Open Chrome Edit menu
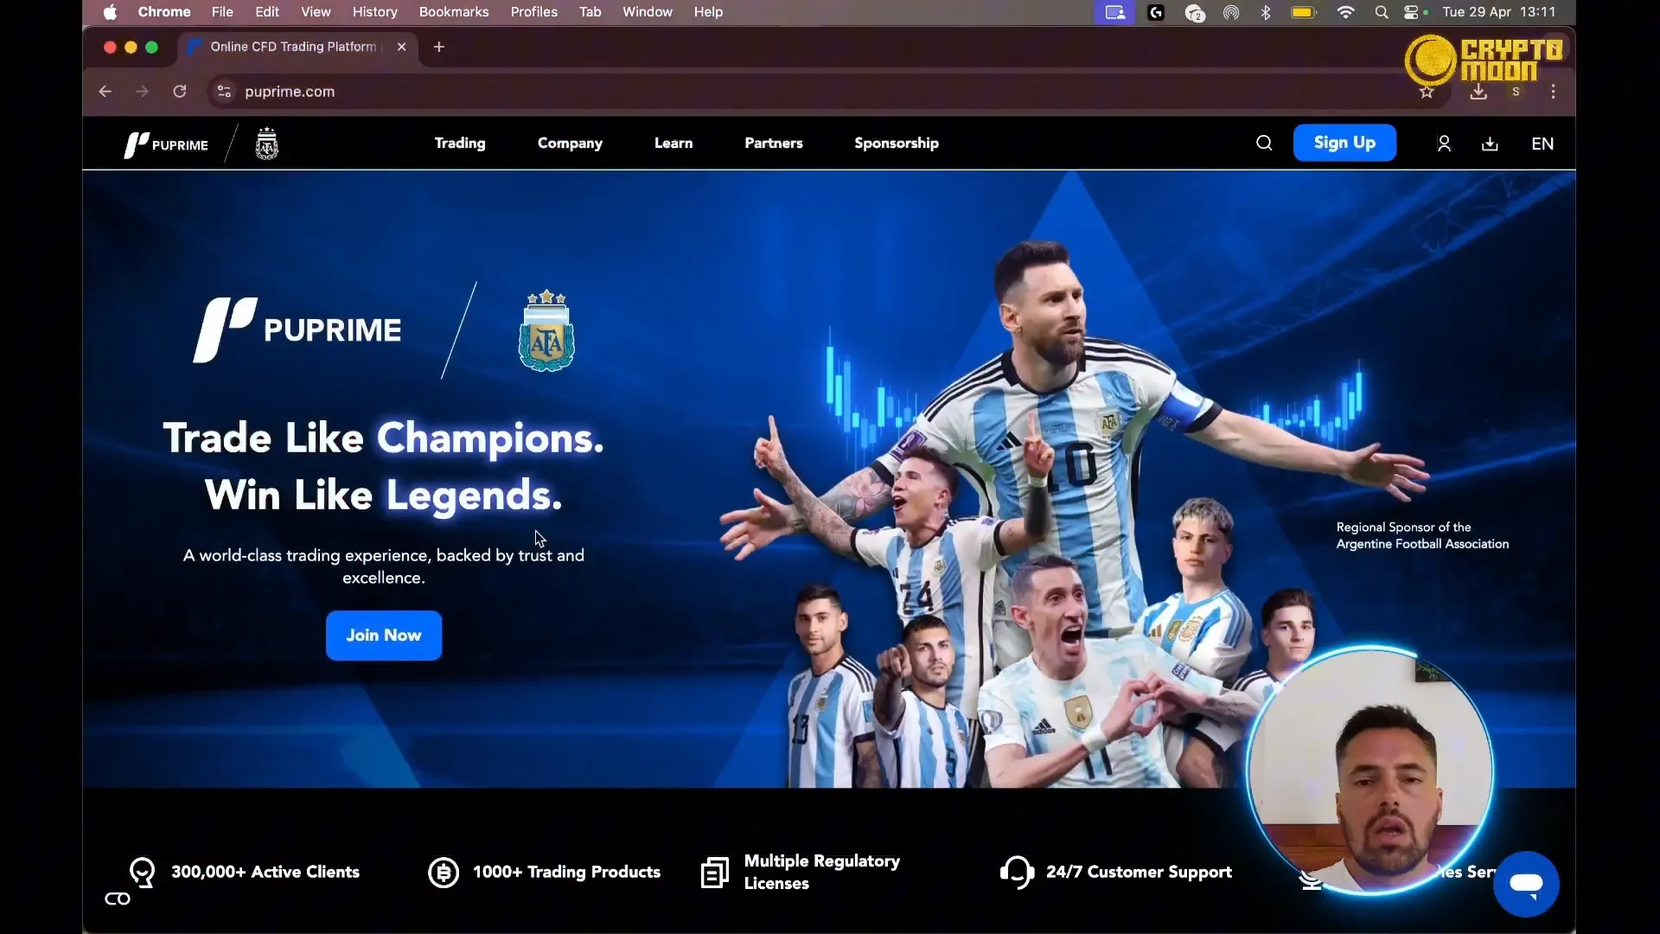 [267, 12]
